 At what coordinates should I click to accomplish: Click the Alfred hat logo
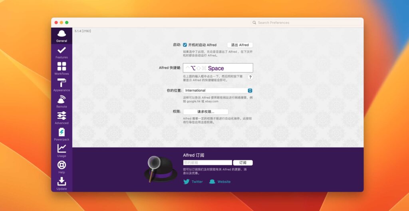click(161, 169)
